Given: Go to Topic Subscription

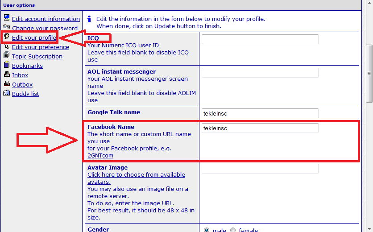Looking at the screenshot, I should coord(37,56).
